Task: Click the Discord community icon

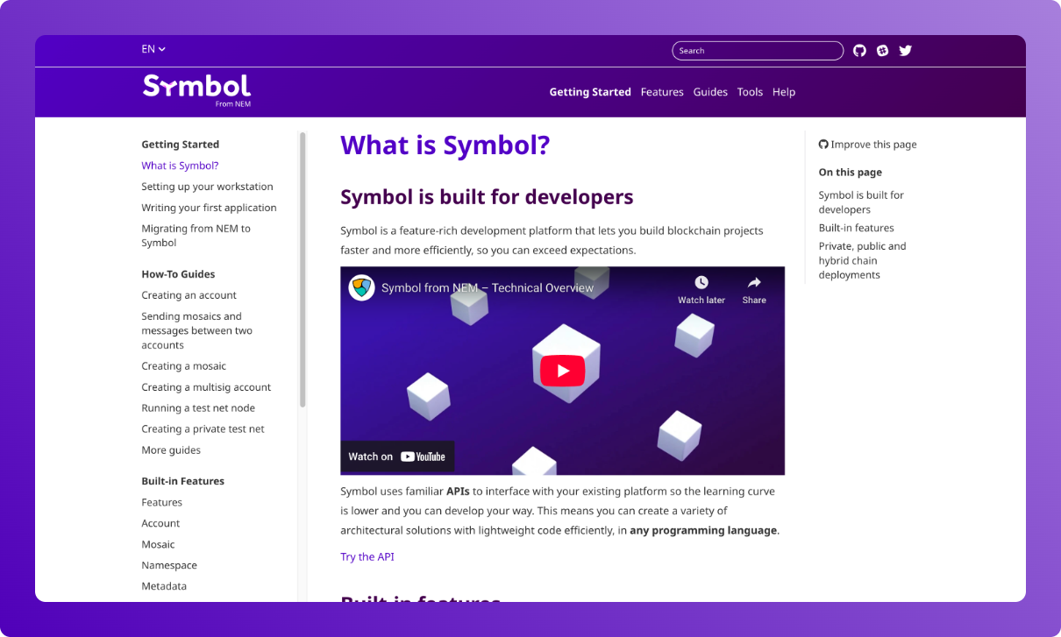Action: pyautogui.click(x=882, y=50)
